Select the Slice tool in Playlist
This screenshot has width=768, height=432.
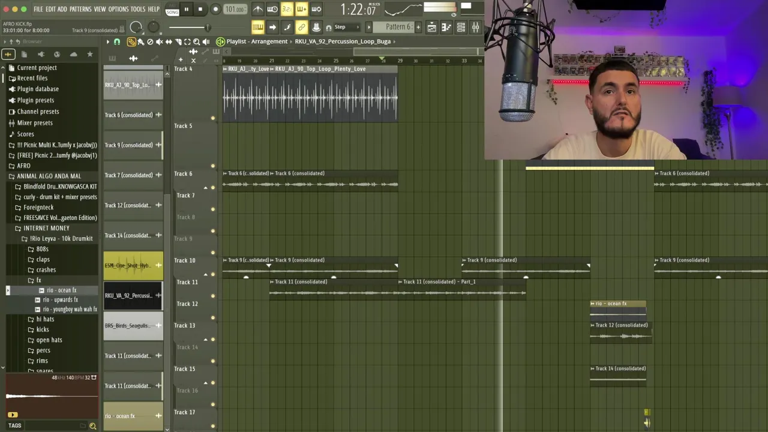pyautogui.click(x=178, y=41)
